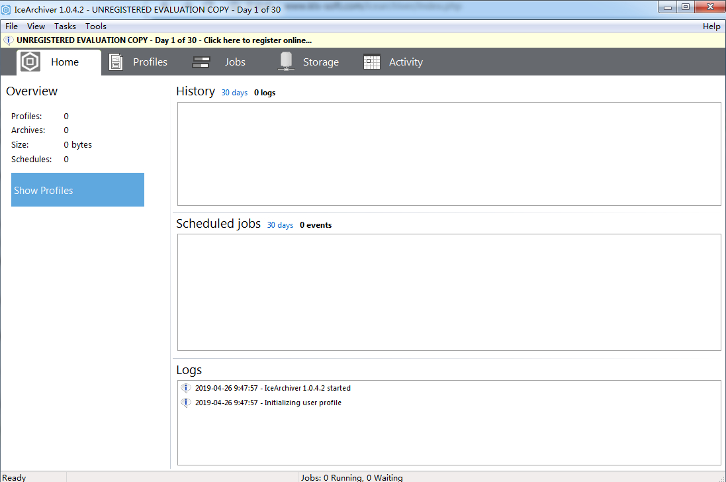Screen dimensions: 726x482
Task: Click the '0 bytes' Size value
Action: point(78,144)
